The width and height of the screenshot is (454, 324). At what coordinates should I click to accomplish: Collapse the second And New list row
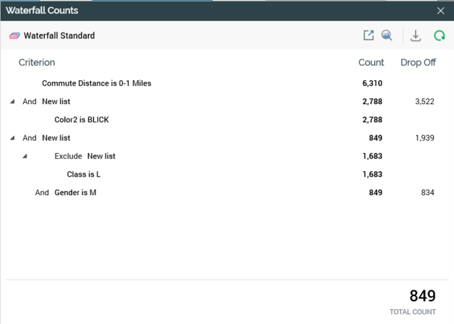click(x=12, y=138)
